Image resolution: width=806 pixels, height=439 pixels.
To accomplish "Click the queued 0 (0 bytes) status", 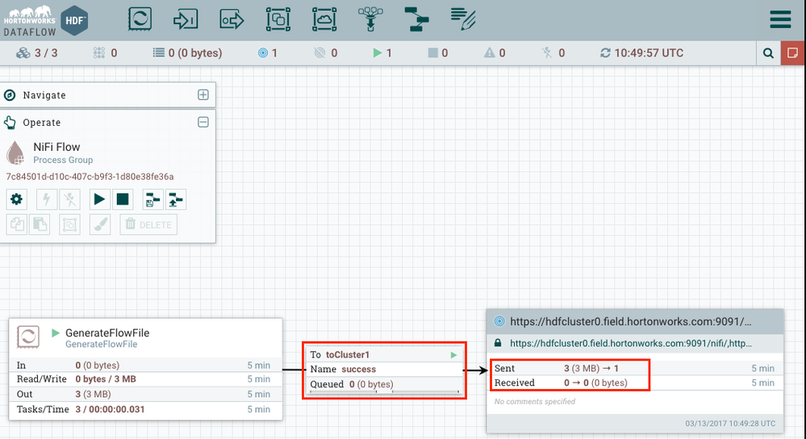I will click(x=188, y=53).
